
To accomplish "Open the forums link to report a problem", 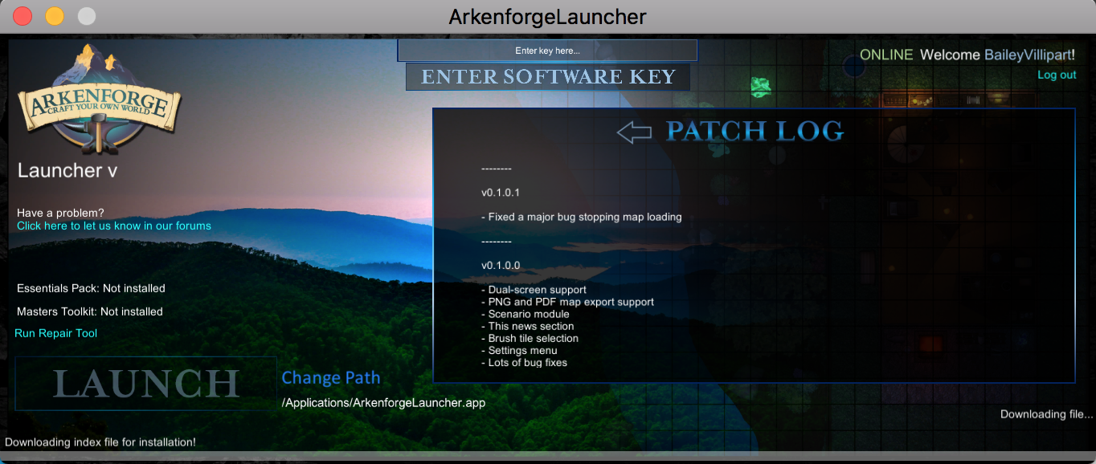I will click(114, 226).
